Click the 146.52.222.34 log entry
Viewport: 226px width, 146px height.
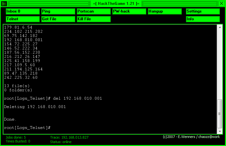point(21,48)
